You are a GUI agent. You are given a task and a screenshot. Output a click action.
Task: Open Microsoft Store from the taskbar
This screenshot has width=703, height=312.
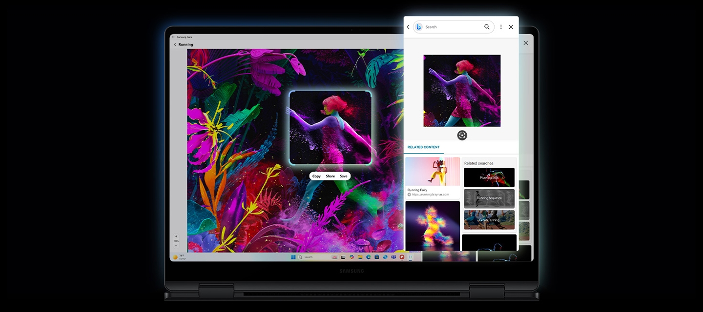[x=377, y=257]
